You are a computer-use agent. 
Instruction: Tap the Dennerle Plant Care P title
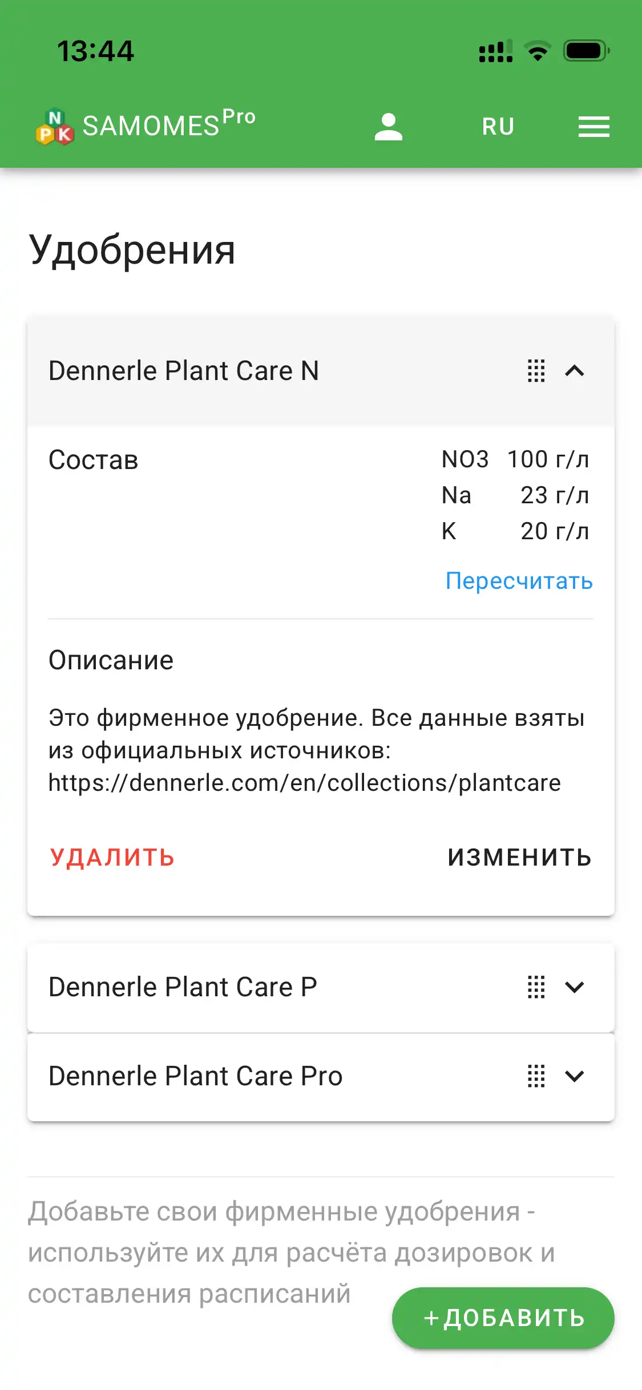(183, 987)
